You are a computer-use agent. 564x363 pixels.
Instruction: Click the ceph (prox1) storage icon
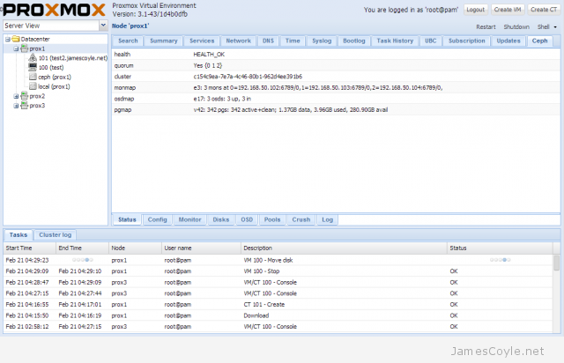pyautogui.click(x=33, y=77)
